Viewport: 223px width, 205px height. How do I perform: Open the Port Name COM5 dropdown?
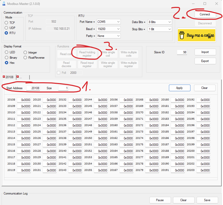[x=108, y=22]
